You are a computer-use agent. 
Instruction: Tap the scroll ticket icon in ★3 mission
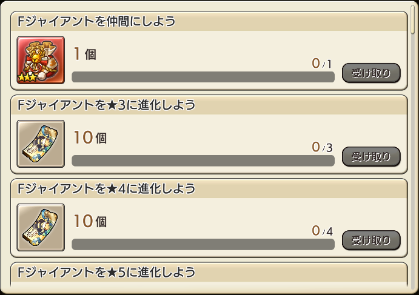[41, 144]
